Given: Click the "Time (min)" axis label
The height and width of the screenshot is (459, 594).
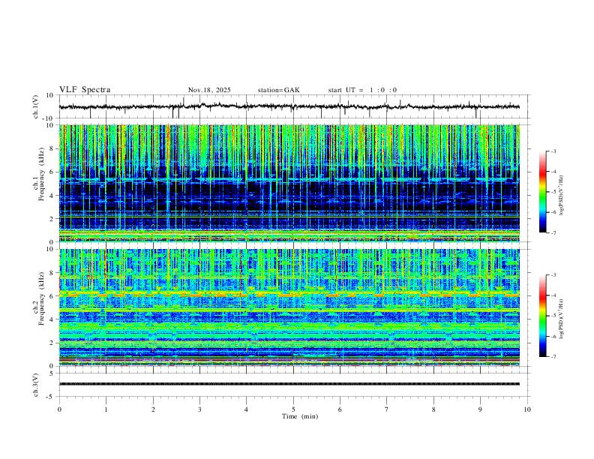Looking at the screenshot, I should [300, 416].
